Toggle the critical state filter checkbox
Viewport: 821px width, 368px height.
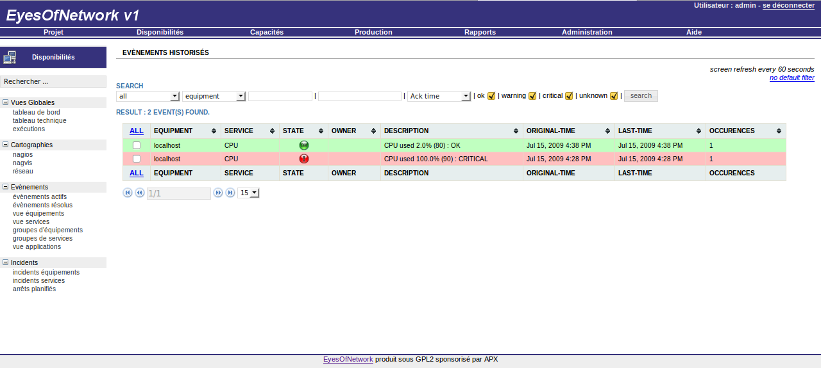569,96
